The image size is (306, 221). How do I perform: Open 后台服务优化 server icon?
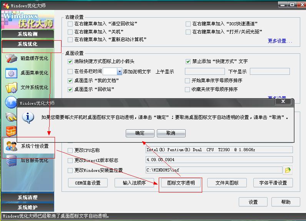point(11,160)
